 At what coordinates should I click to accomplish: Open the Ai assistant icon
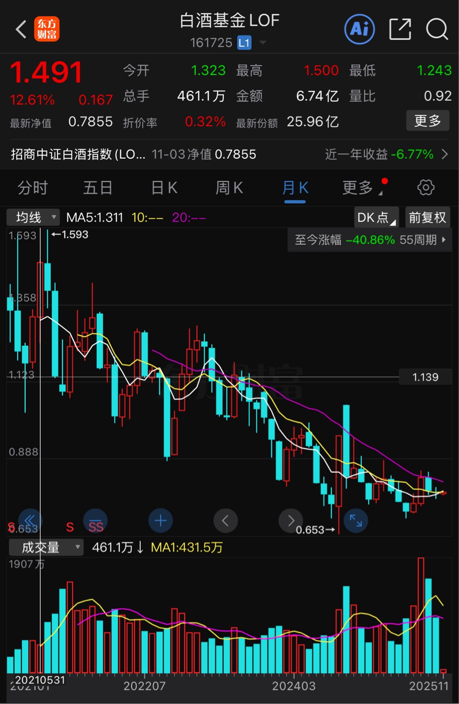coord(359,29)
